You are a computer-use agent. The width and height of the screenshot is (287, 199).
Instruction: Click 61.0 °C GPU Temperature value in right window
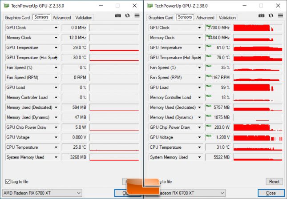coord(218,48)
